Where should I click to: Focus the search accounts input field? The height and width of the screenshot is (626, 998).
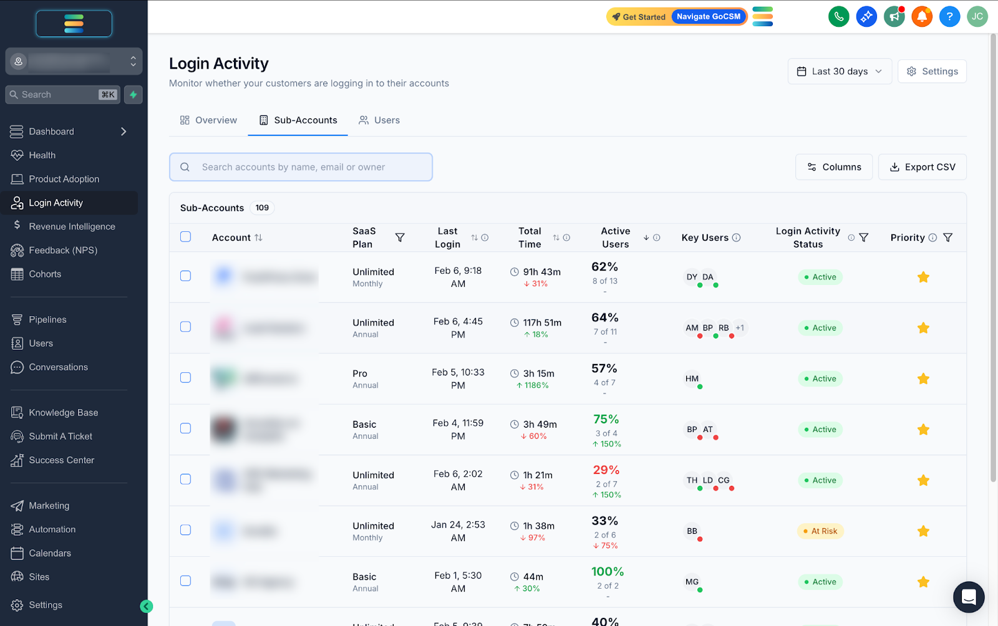tap(301, 167)
